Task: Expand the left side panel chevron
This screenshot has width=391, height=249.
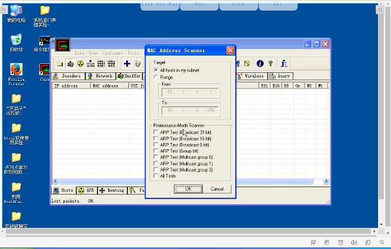Action: 4,10
